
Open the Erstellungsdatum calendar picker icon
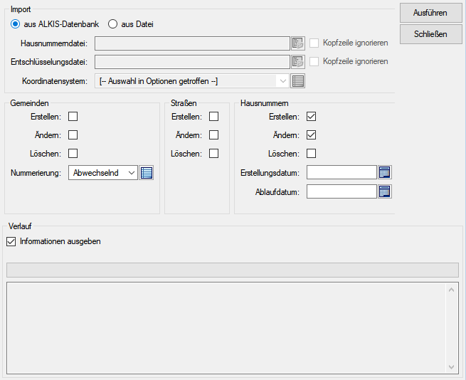pos(385,172)
